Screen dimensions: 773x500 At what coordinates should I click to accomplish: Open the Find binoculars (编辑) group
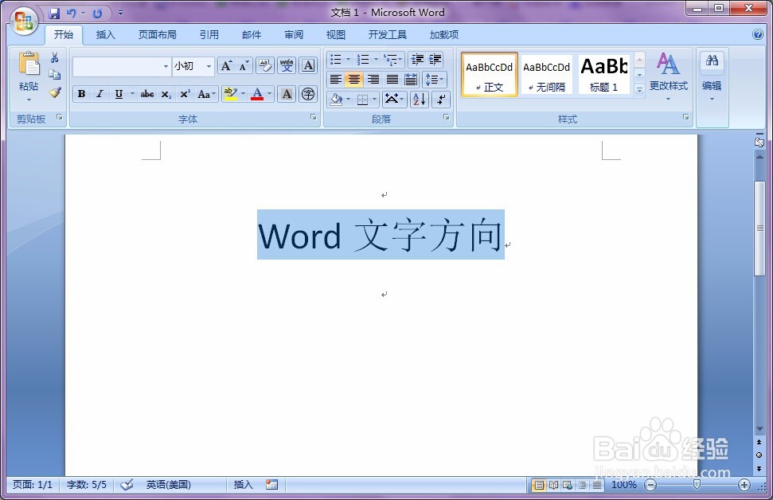tap(712, 76)
